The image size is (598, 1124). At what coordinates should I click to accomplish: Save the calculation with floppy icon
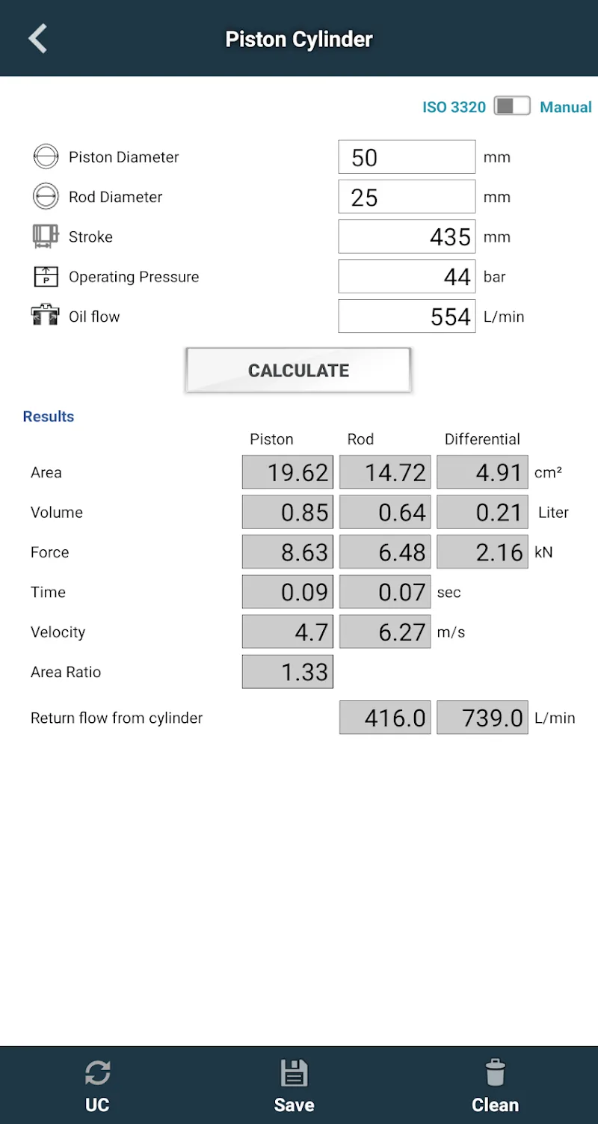tap(294, 1086)
